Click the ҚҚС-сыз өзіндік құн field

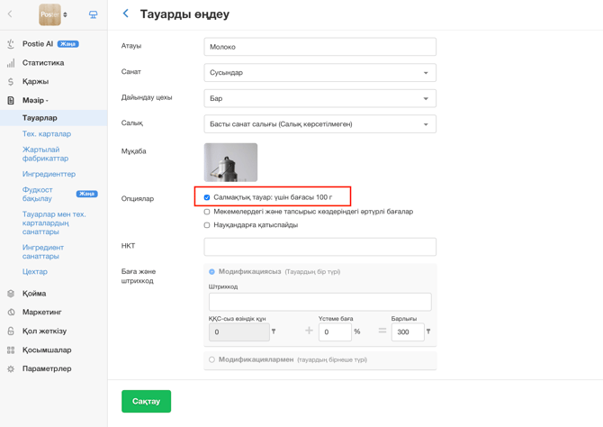239,332
